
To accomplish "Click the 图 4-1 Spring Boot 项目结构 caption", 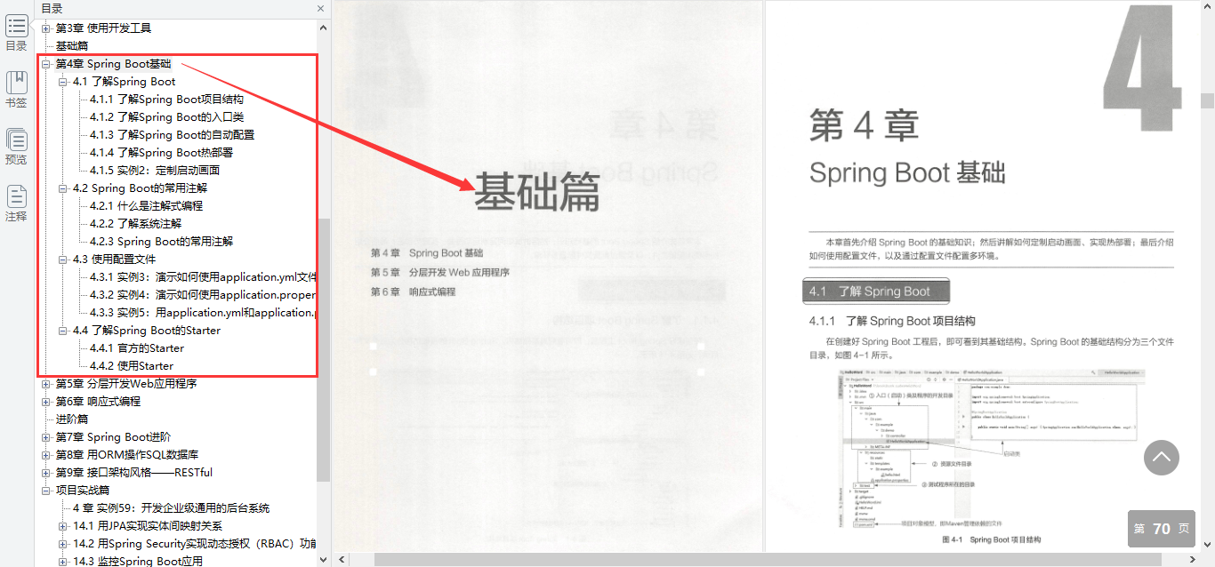I will pos(991,539).
